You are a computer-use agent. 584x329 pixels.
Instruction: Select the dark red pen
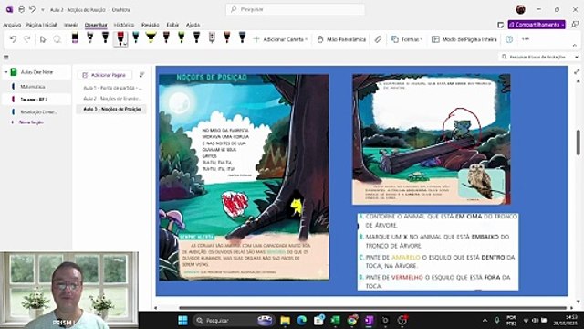(166, 37)
